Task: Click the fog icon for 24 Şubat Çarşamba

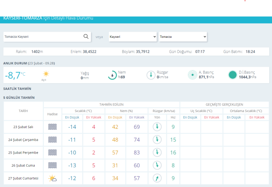Action: tap(52, 140)
